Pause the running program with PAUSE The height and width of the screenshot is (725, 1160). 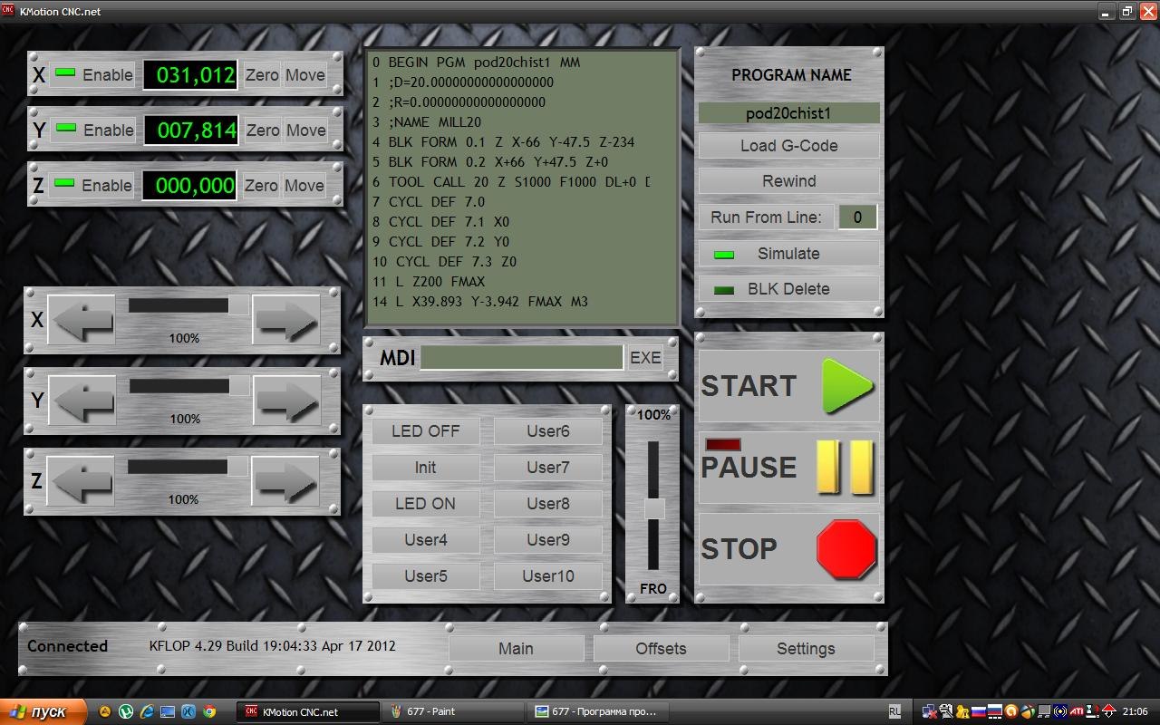(x=788, y=468)
